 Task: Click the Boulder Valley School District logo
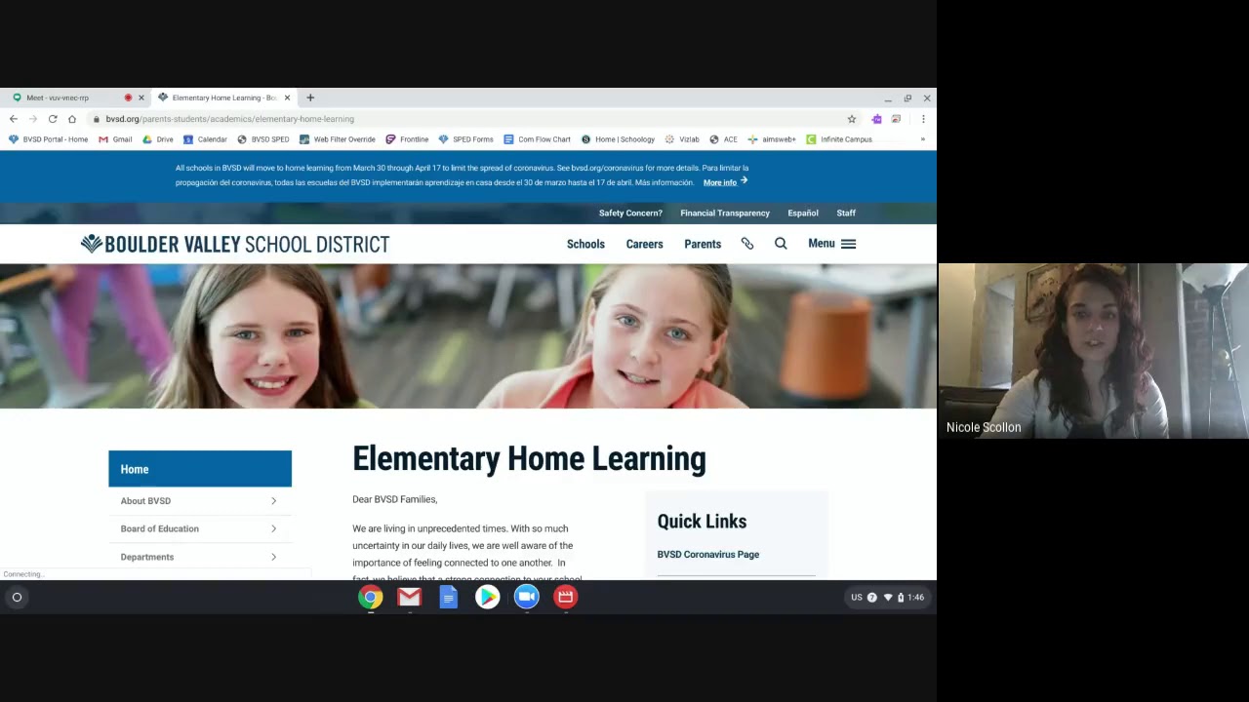pyautogui.click(x=235, y=244)
